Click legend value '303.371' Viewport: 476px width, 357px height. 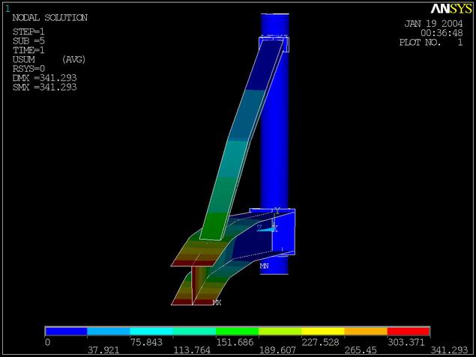(406, 342)
